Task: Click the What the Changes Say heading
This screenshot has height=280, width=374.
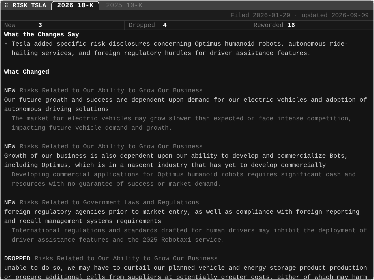Action: (x=42, y=34)
